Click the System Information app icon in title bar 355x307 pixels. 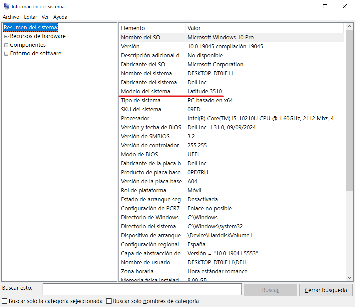click(6, 6)
